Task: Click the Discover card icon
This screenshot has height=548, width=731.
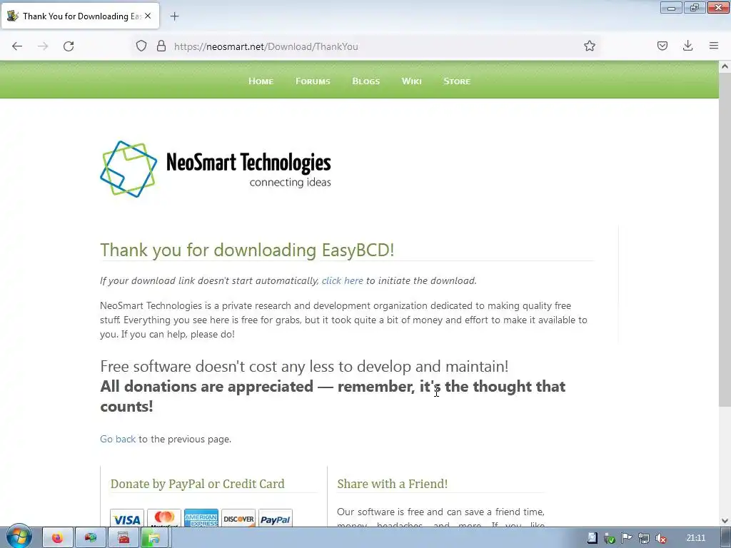Action: pos(238,518)
